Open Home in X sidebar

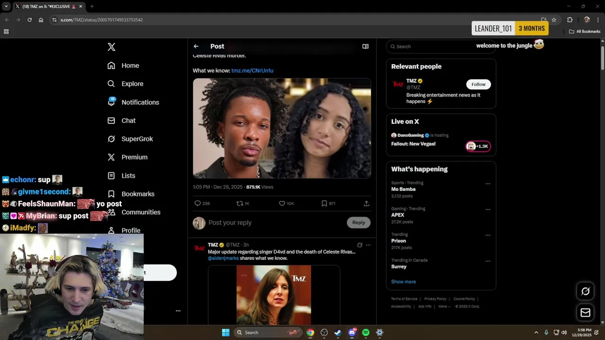(123, 66)
